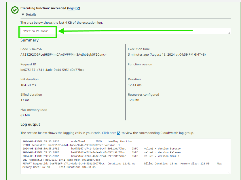Click the Summary section heading
Viewport: 241px width, 180px height.
coord(29,40)
